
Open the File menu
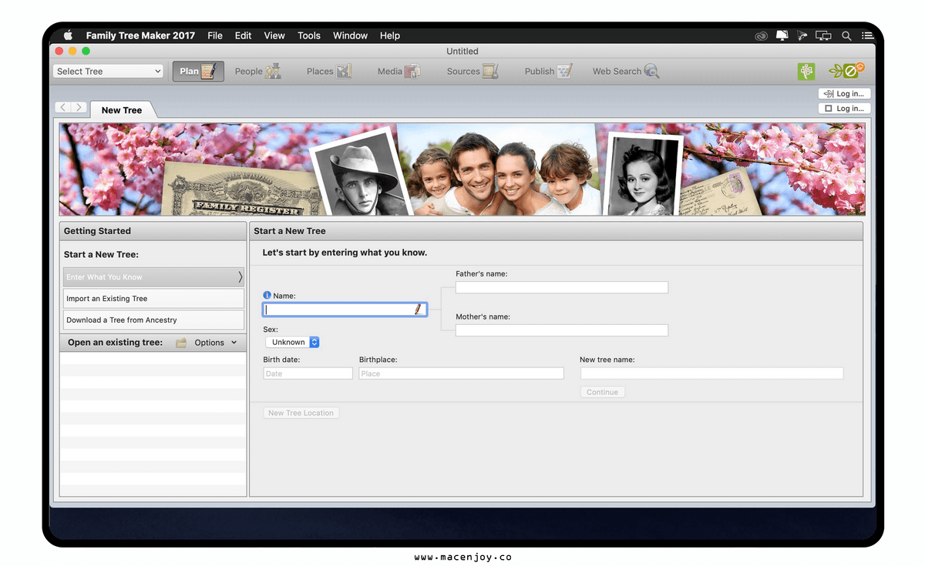point(215,35)
